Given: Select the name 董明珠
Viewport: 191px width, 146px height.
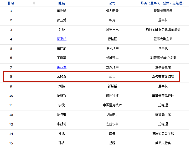Looking at the screenshot, I should point(62,11).
